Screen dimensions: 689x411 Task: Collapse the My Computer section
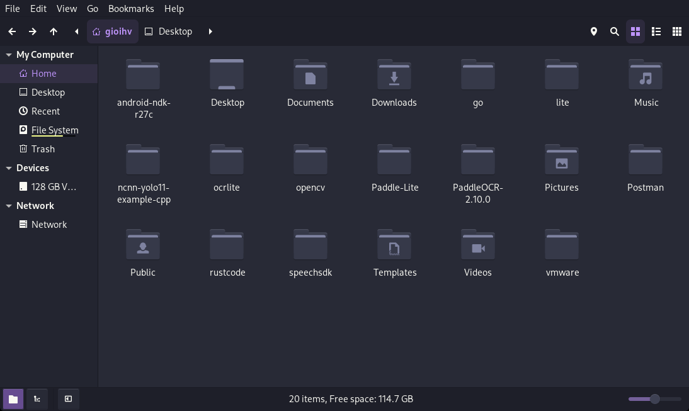[9, 55]
